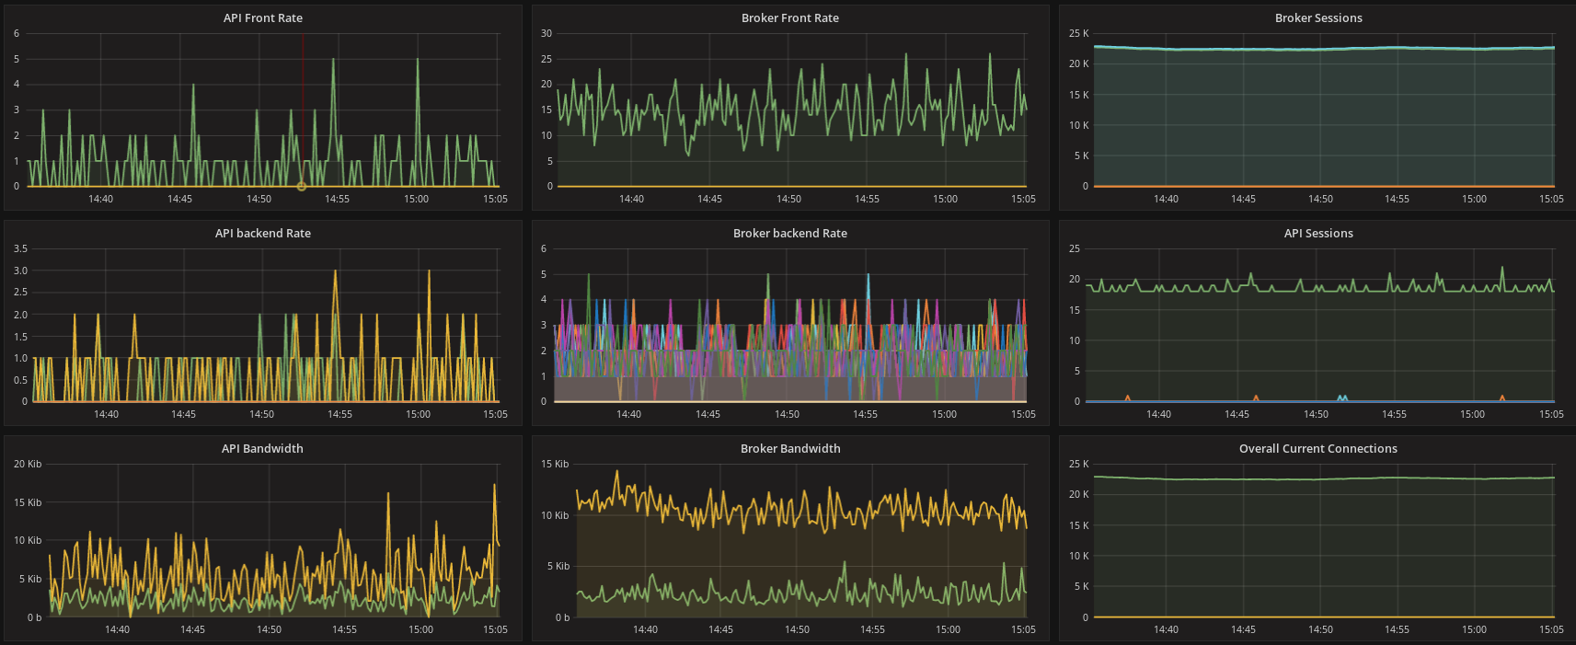Screen dimensions: 1576x645
Task: Click the 15:00 time label in Broker Front Rate
Action: pyautogui.click(x=945, y=199)
